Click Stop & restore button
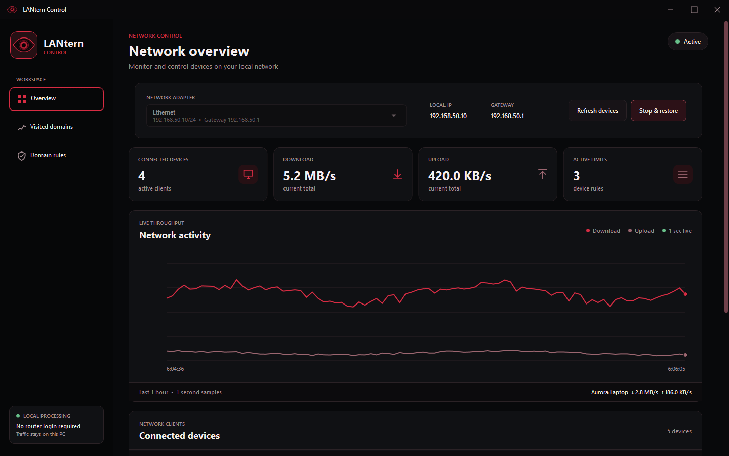Image resolution: width=729 pixels, height=456 pixels. click(x=659, y=111)
